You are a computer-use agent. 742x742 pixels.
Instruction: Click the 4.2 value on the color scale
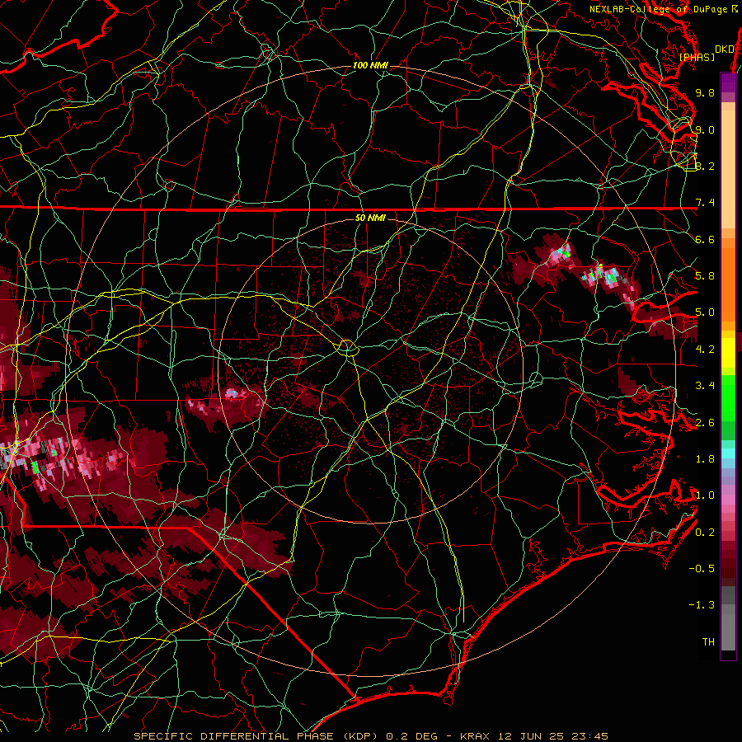[x=705, y=350]
